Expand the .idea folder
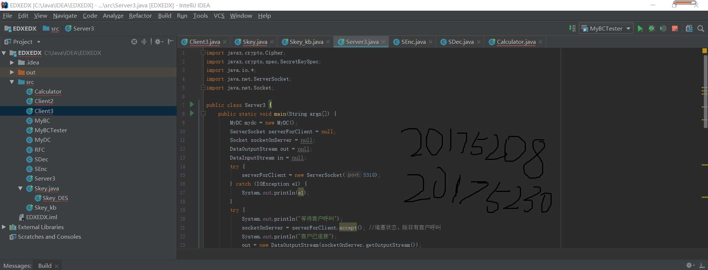 point(12,63)
